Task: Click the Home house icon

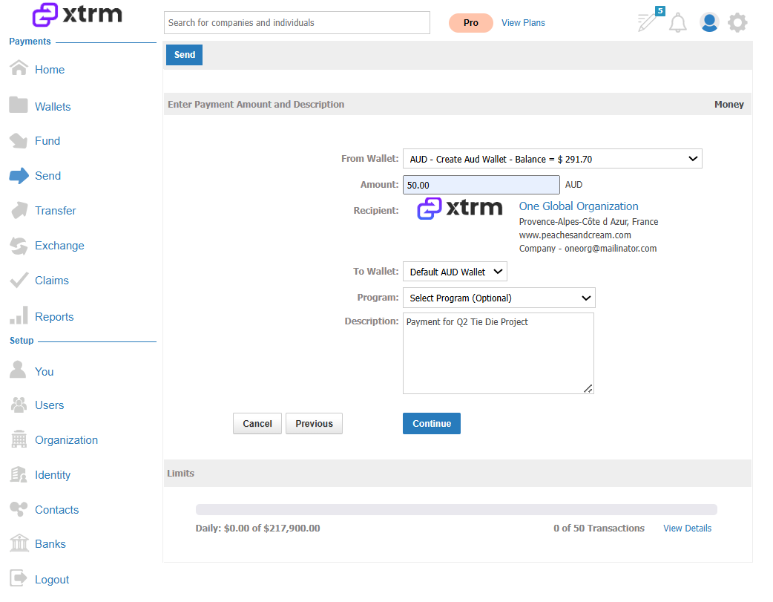Action: (19, 68)
